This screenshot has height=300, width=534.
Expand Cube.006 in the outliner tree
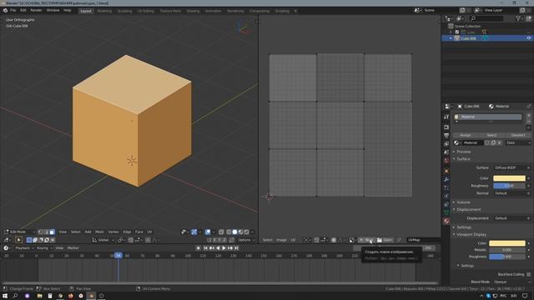451,38
